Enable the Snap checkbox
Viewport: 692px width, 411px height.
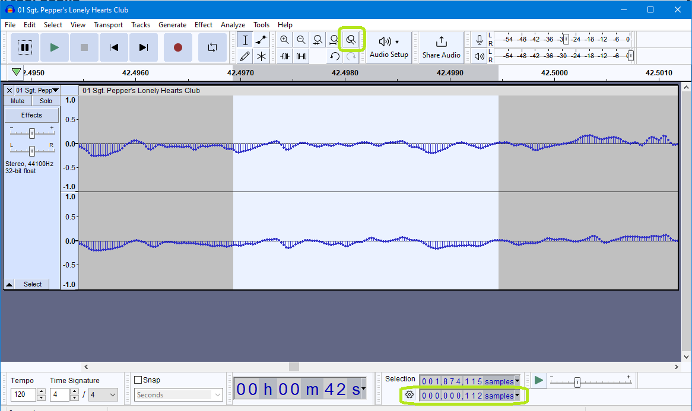point(138,380)
